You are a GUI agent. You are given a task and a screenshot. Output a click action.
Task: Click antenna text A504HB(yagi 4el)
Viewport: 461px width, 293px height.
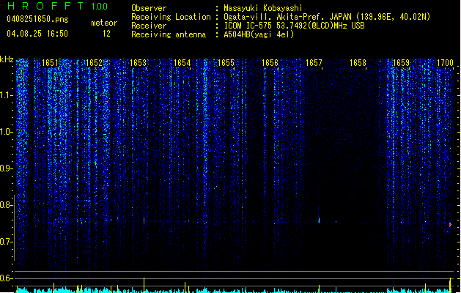coord(259,34)
